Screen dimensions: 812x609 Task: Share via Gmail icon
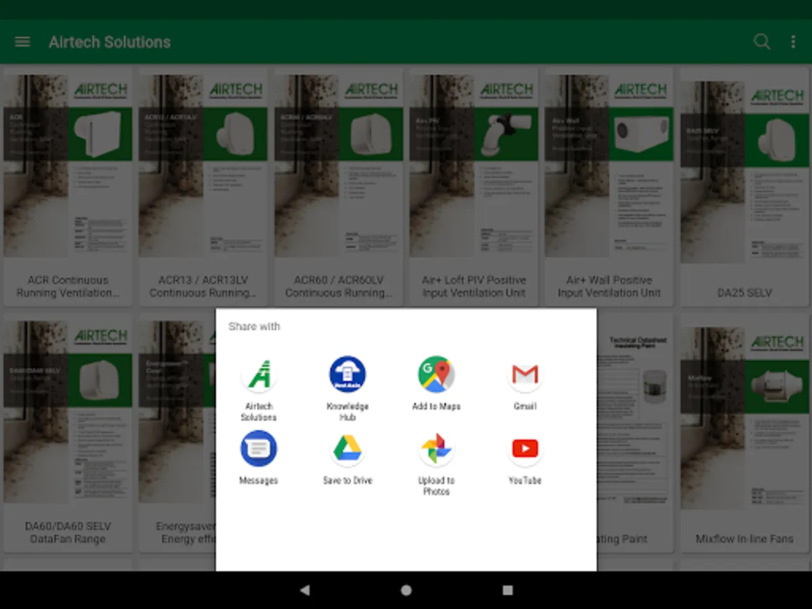click(x=525, y=375)
